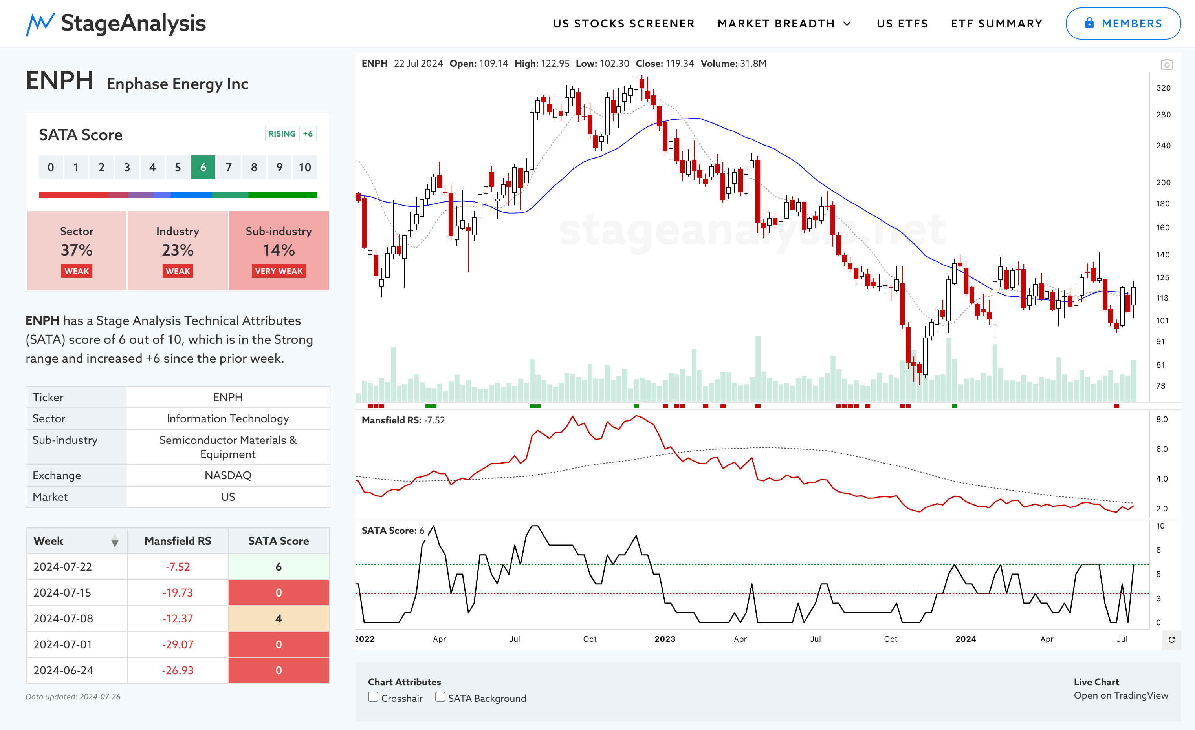Select the 2024-07-22 week row

pos(178,567)
